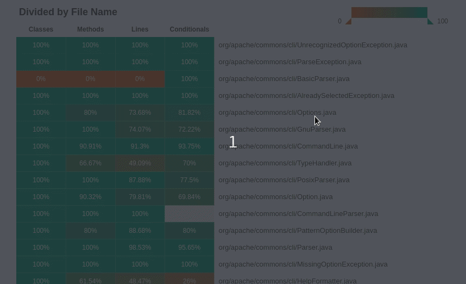Open AlreadySelectedException.java file link

tap(306, 96)
